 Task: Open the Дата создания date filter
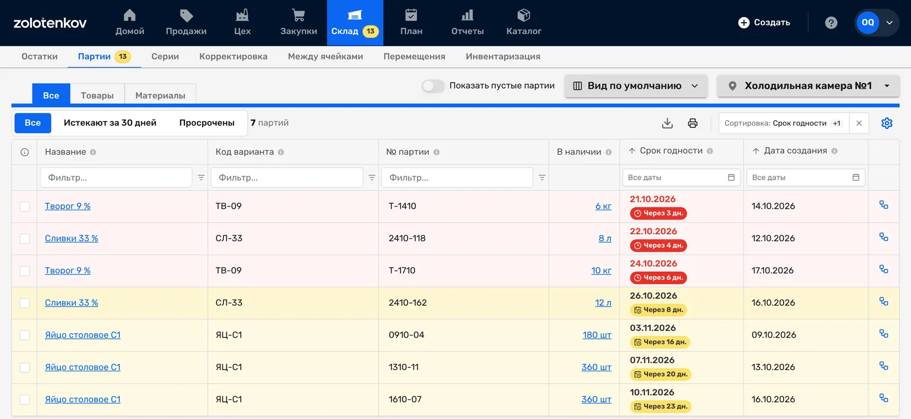click(806, 178)
